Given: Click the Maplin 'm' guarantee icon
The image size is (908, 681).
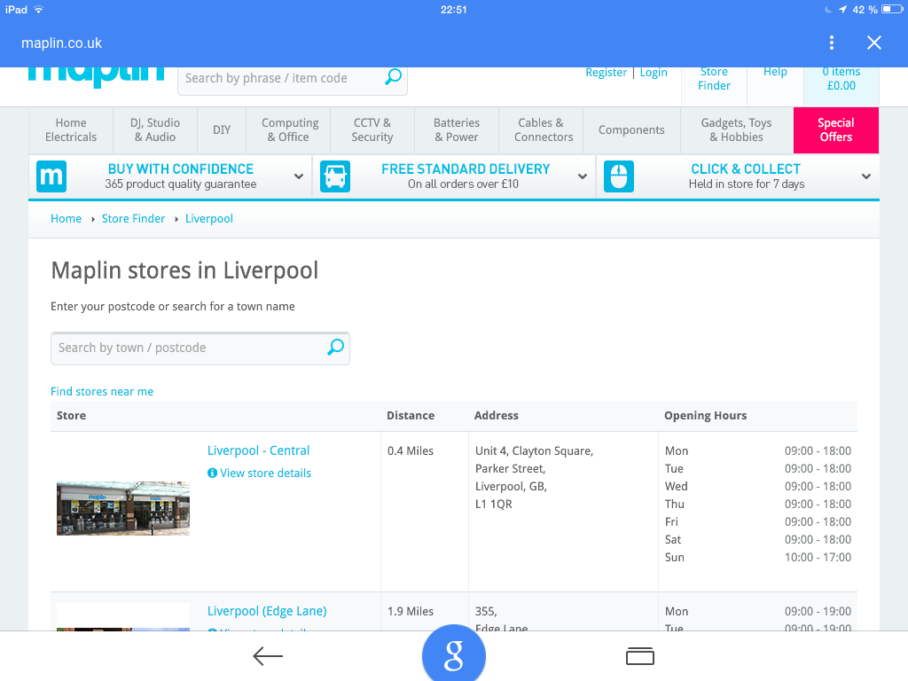Looking at the screenshot, I should pos(51,176).
